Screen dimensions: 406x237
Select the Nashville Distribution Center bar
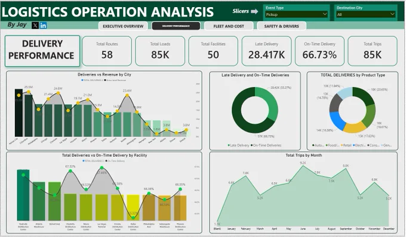click(x=23, y=195)
